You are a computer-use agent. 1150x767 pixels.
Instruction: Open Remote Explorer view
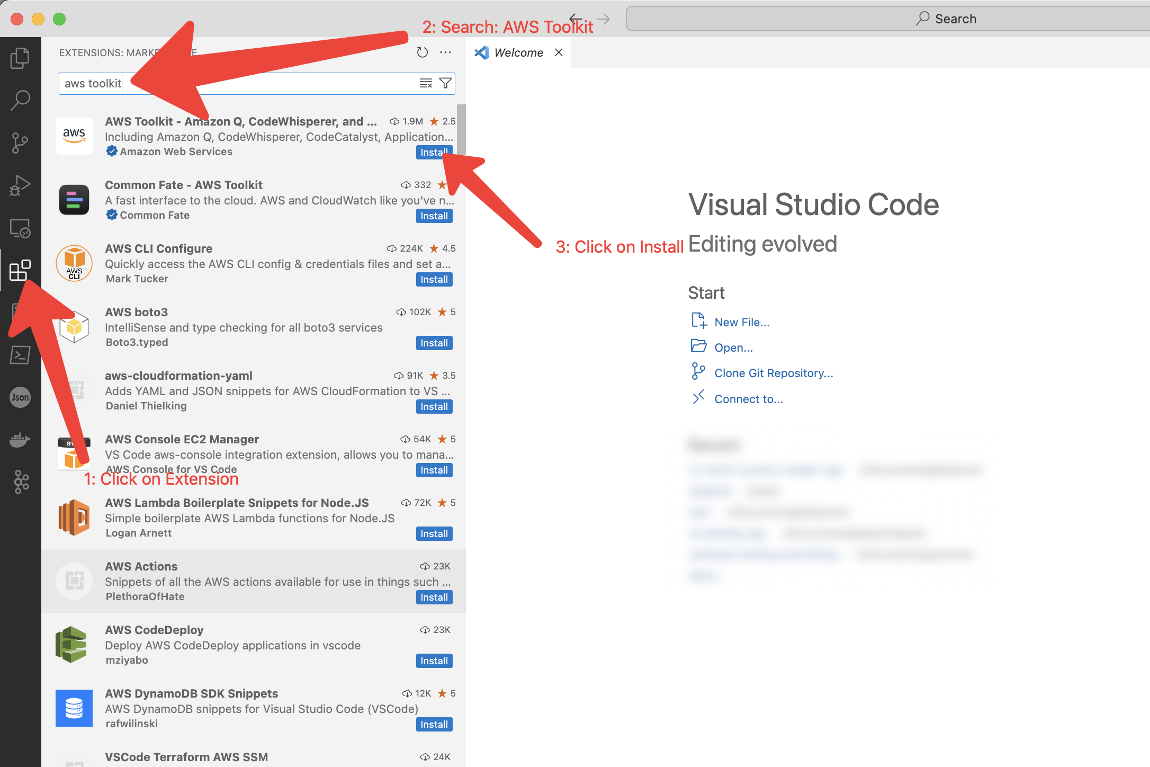pyautogui.click(x=20, y=228)
